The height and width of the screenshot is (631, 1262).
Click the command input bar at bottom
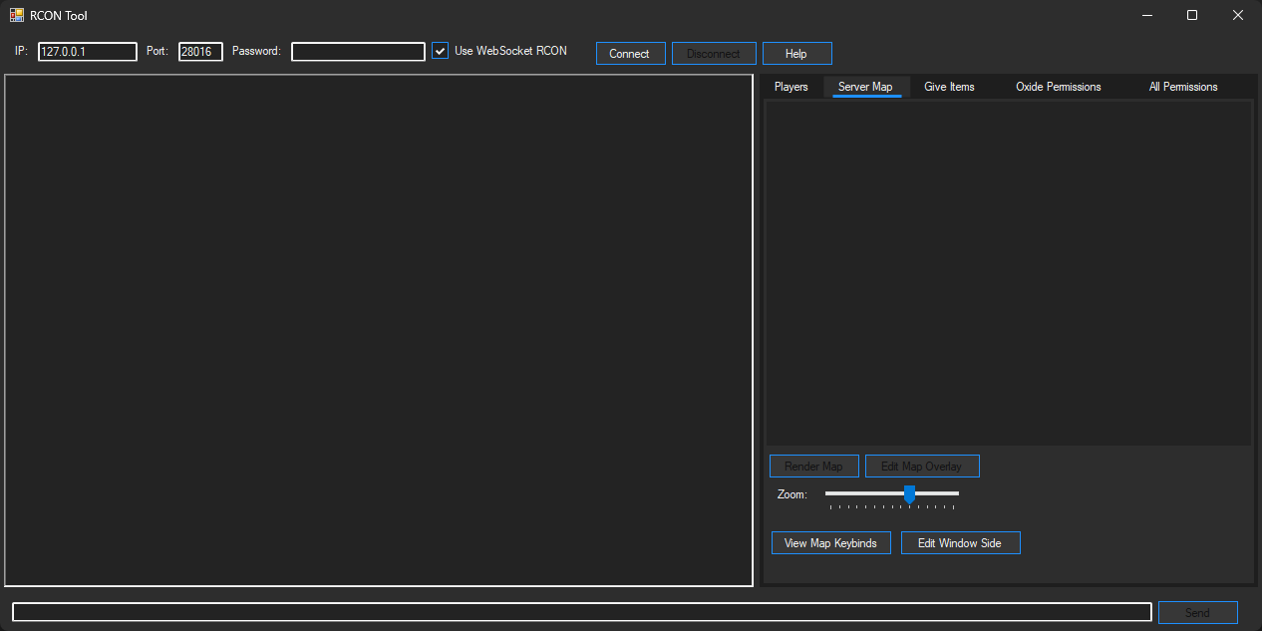coord(578,611)
